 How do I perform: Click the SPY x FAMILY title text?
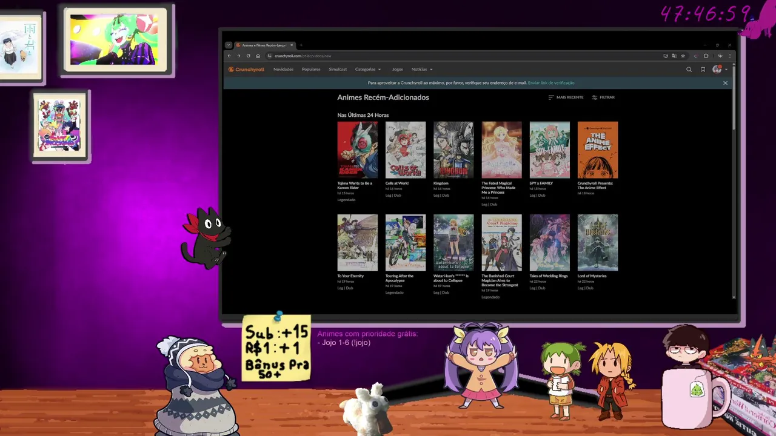[541, 183]
